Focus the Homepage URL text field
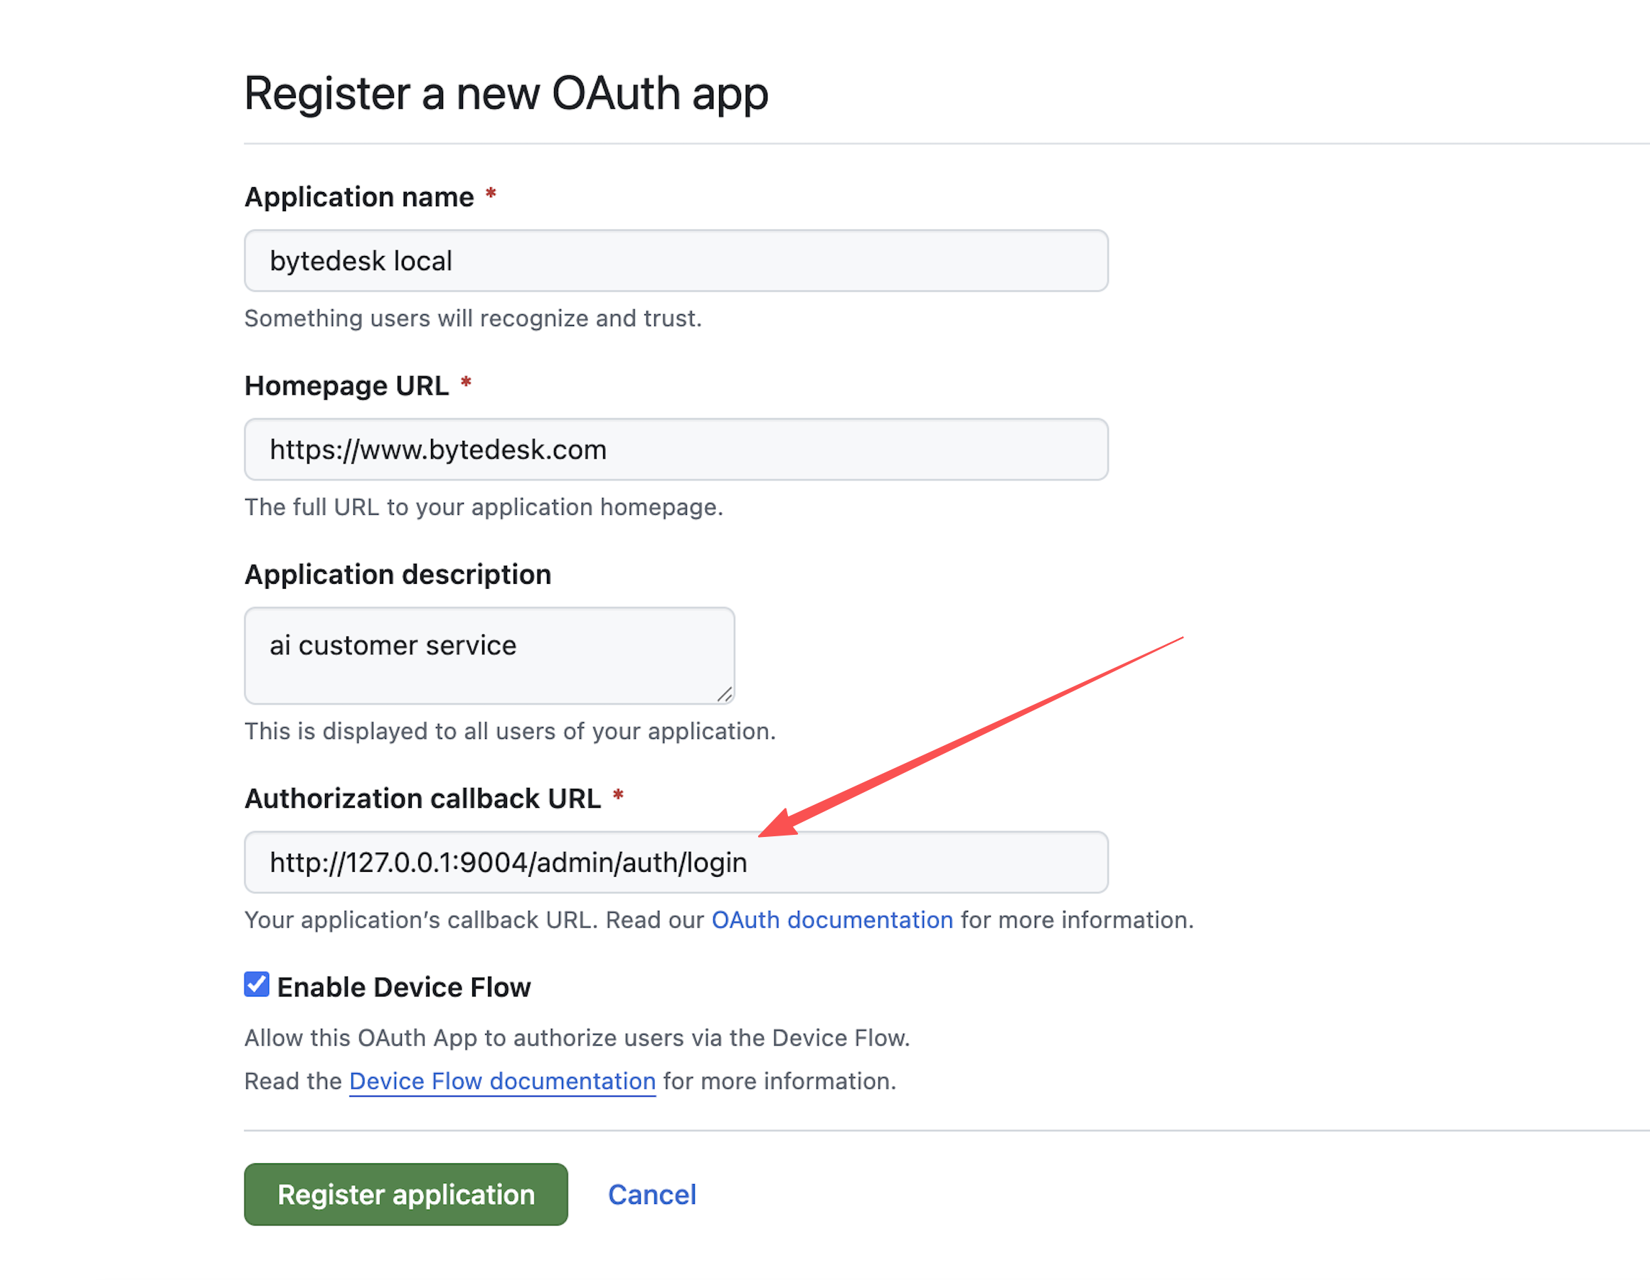The height and width of the screenshot is (1280, 1650). click(x=676, y=449)
